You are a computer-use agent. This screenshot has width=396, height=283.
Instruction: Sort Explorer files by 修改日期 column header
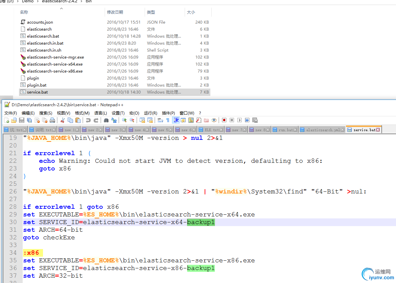(115, 12)
